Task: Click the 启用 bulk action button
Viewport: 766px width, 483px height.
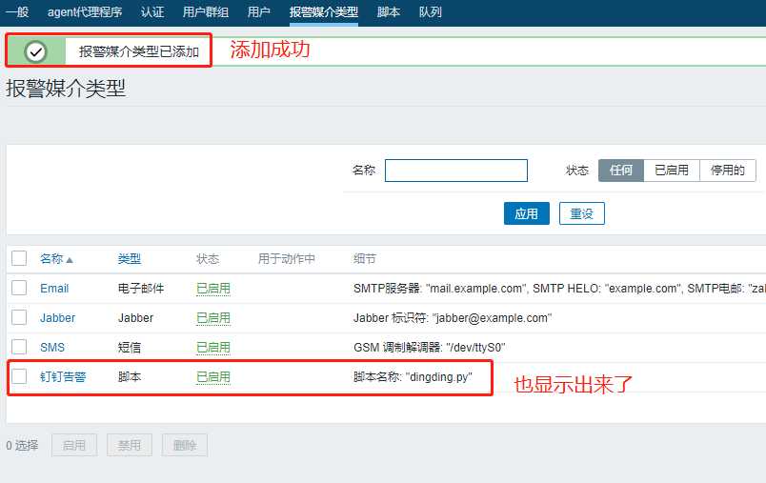Action: (x=74, y=445)
